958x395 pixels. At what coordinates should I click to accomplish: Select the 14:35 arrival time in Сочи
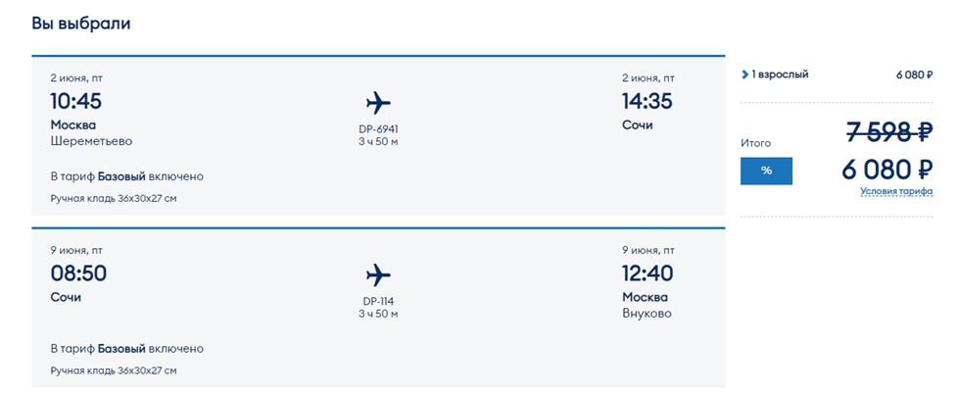(647, 101)
